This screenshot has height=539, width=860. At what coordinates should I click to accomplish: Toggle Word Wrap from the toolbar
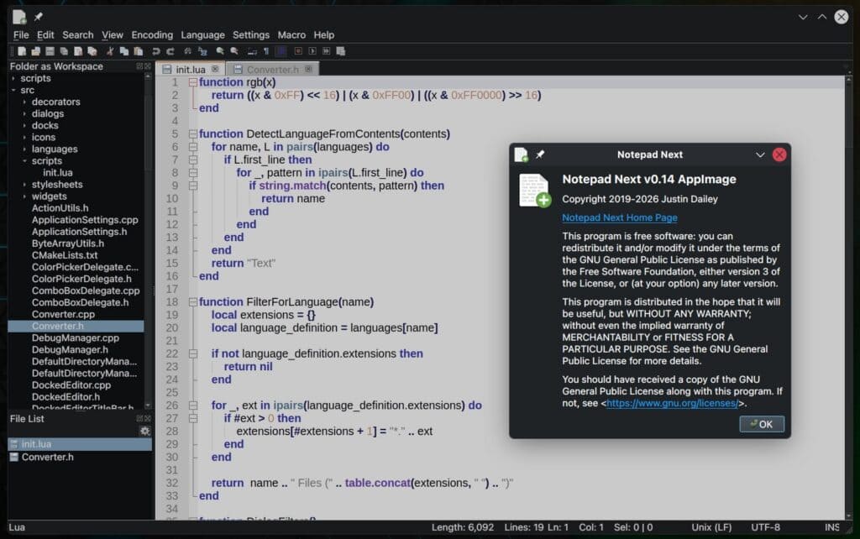pyautogui.click(x=251, y=52)
